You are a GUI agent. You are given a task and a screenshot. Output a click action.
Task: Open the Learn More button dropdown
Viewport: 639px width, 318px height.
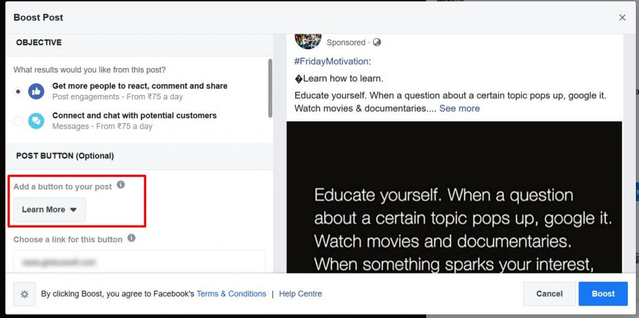(x=50, y=210)
